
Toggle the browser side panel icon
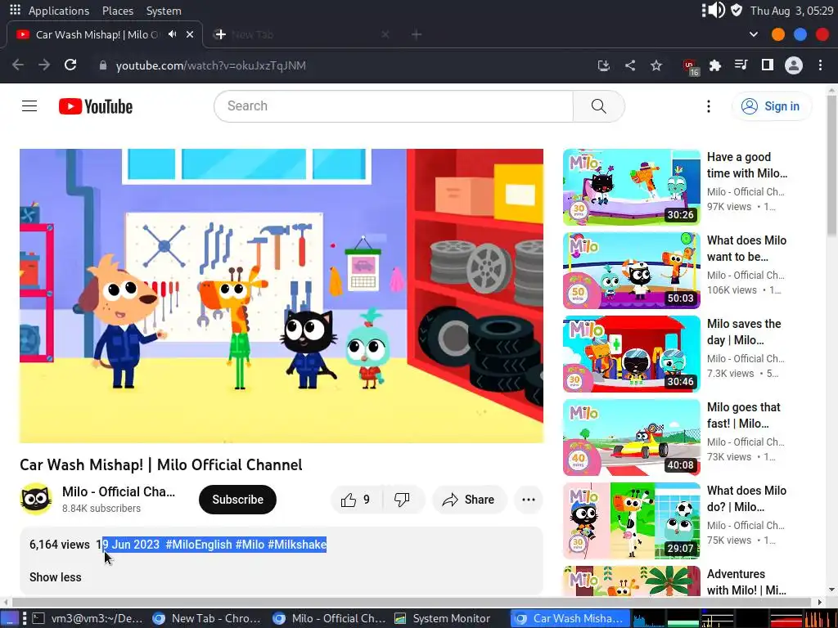click(768, 65)
